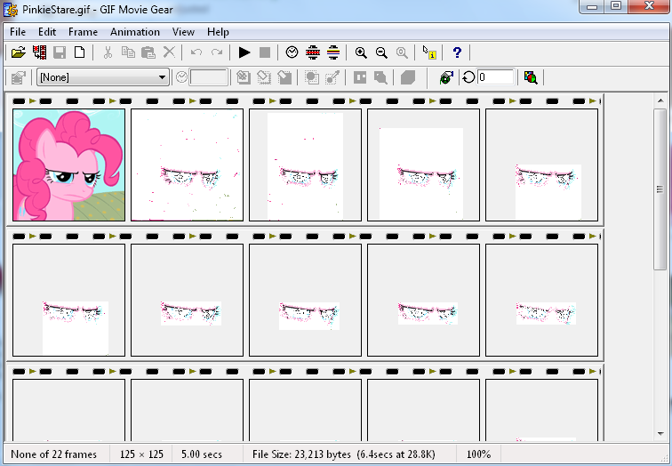
Task: Click the loop count field showing 0
Action: (x=495, y=77)
